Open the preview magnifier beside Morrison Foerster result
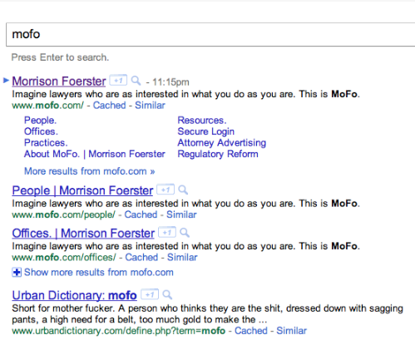 (136, 81)
